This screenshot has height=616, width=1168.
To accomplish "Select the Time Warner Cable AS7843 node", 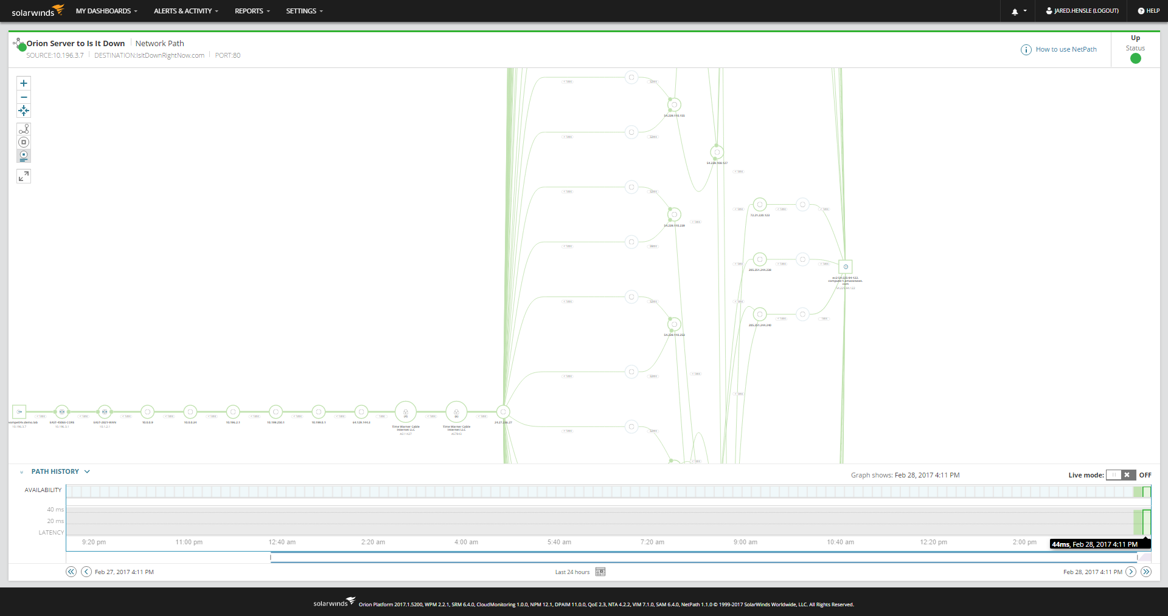I will pyautogui.click(x=456, y=412).
